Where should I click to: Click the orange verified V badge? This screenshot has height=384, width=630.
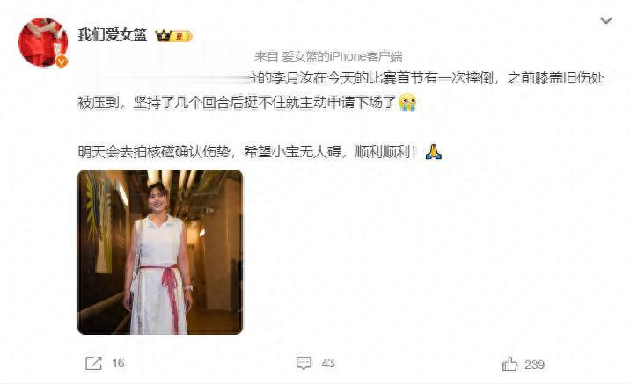62,62
